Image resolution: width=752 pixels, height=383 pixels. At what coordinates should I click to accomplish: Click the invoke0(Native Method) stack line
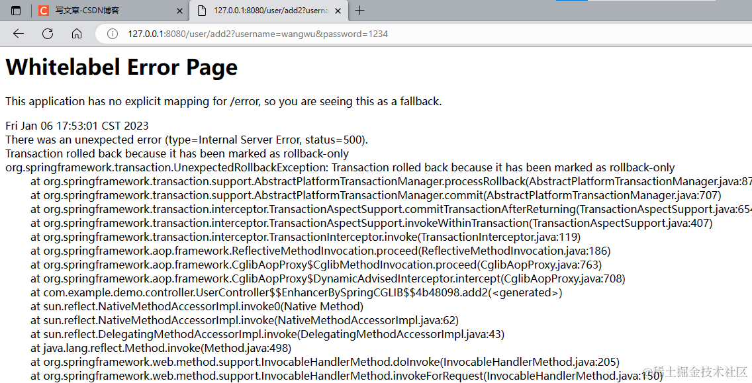click(x=197, y=306)
